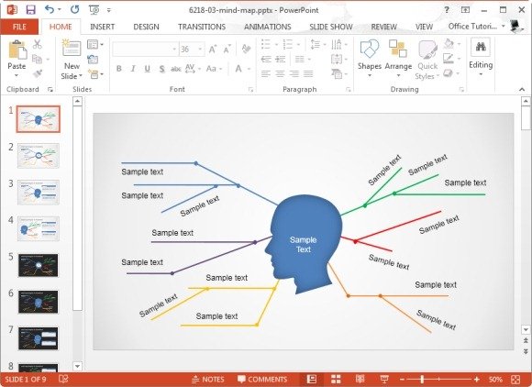Fit slide to current window icon

tap(515, 379)
